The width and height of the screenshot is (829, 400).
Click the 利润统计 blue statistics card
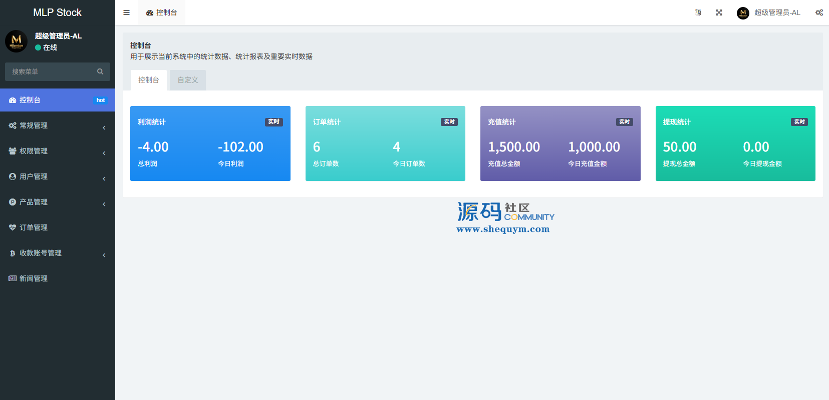point(210,143)
